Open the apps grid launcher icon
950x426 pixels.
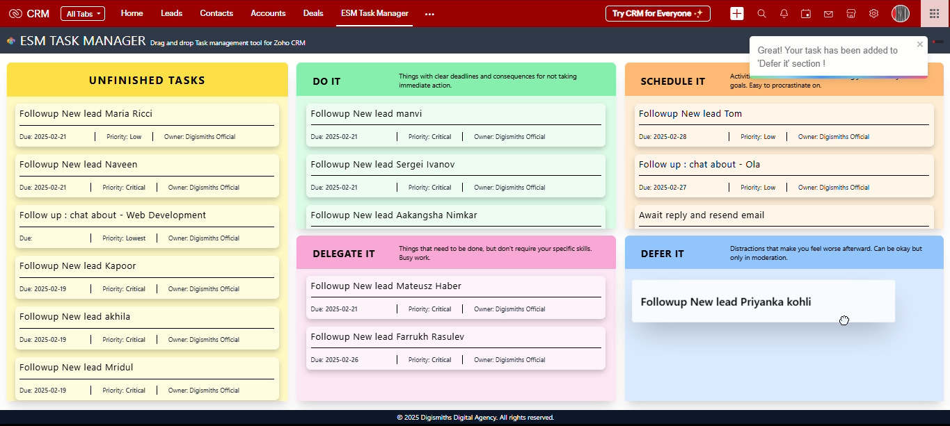pyautogui.click(x=934, y=14)
